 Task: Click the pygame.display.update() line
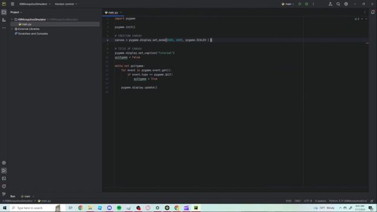[139, 88]
